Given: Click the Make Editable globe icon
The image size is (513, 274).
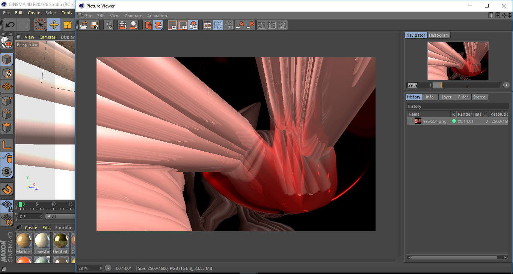Looking at the screenshot, I should tap(7, 42).
